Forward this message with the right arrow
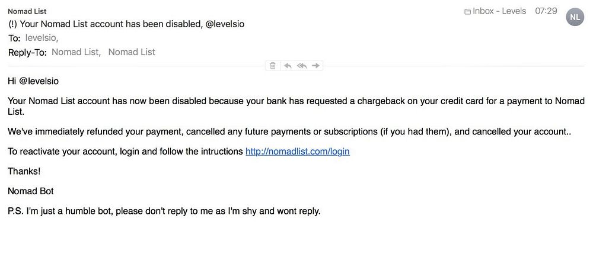593x257 pixels. [316, 66]
